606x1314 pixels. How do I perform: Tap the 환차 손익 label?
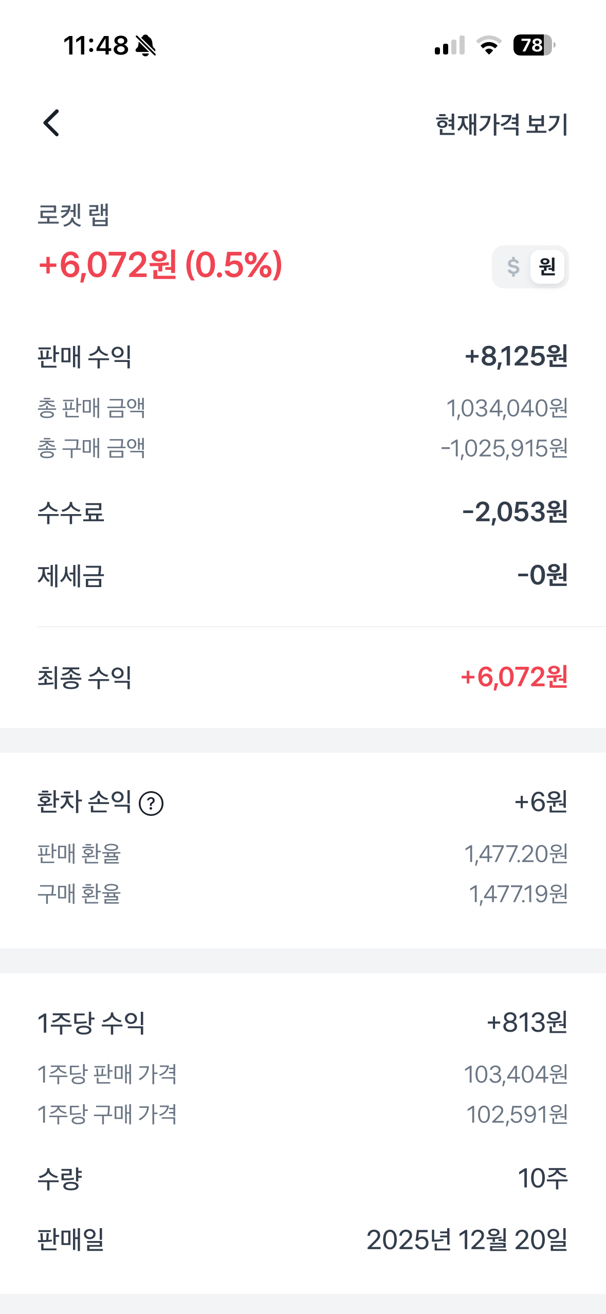84,802
